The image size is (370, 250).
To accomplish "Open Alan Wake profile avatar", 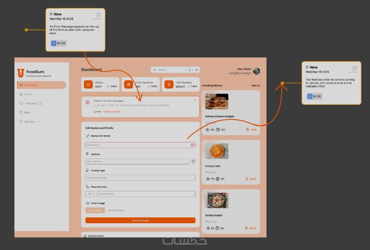I will click(x=257, y=71).
